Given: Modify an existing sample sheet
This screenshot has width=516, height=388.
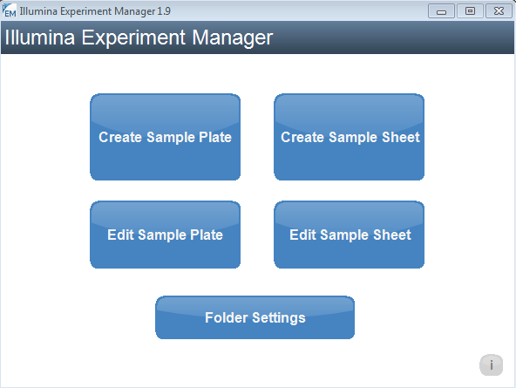Looking at the screenshot, I should point(350,235).
